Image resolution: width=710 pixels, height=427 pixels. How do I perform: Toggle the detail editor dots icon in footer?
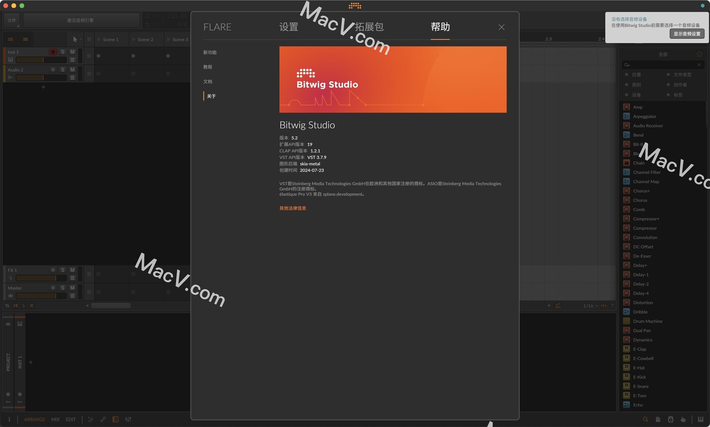coord(90,419)
